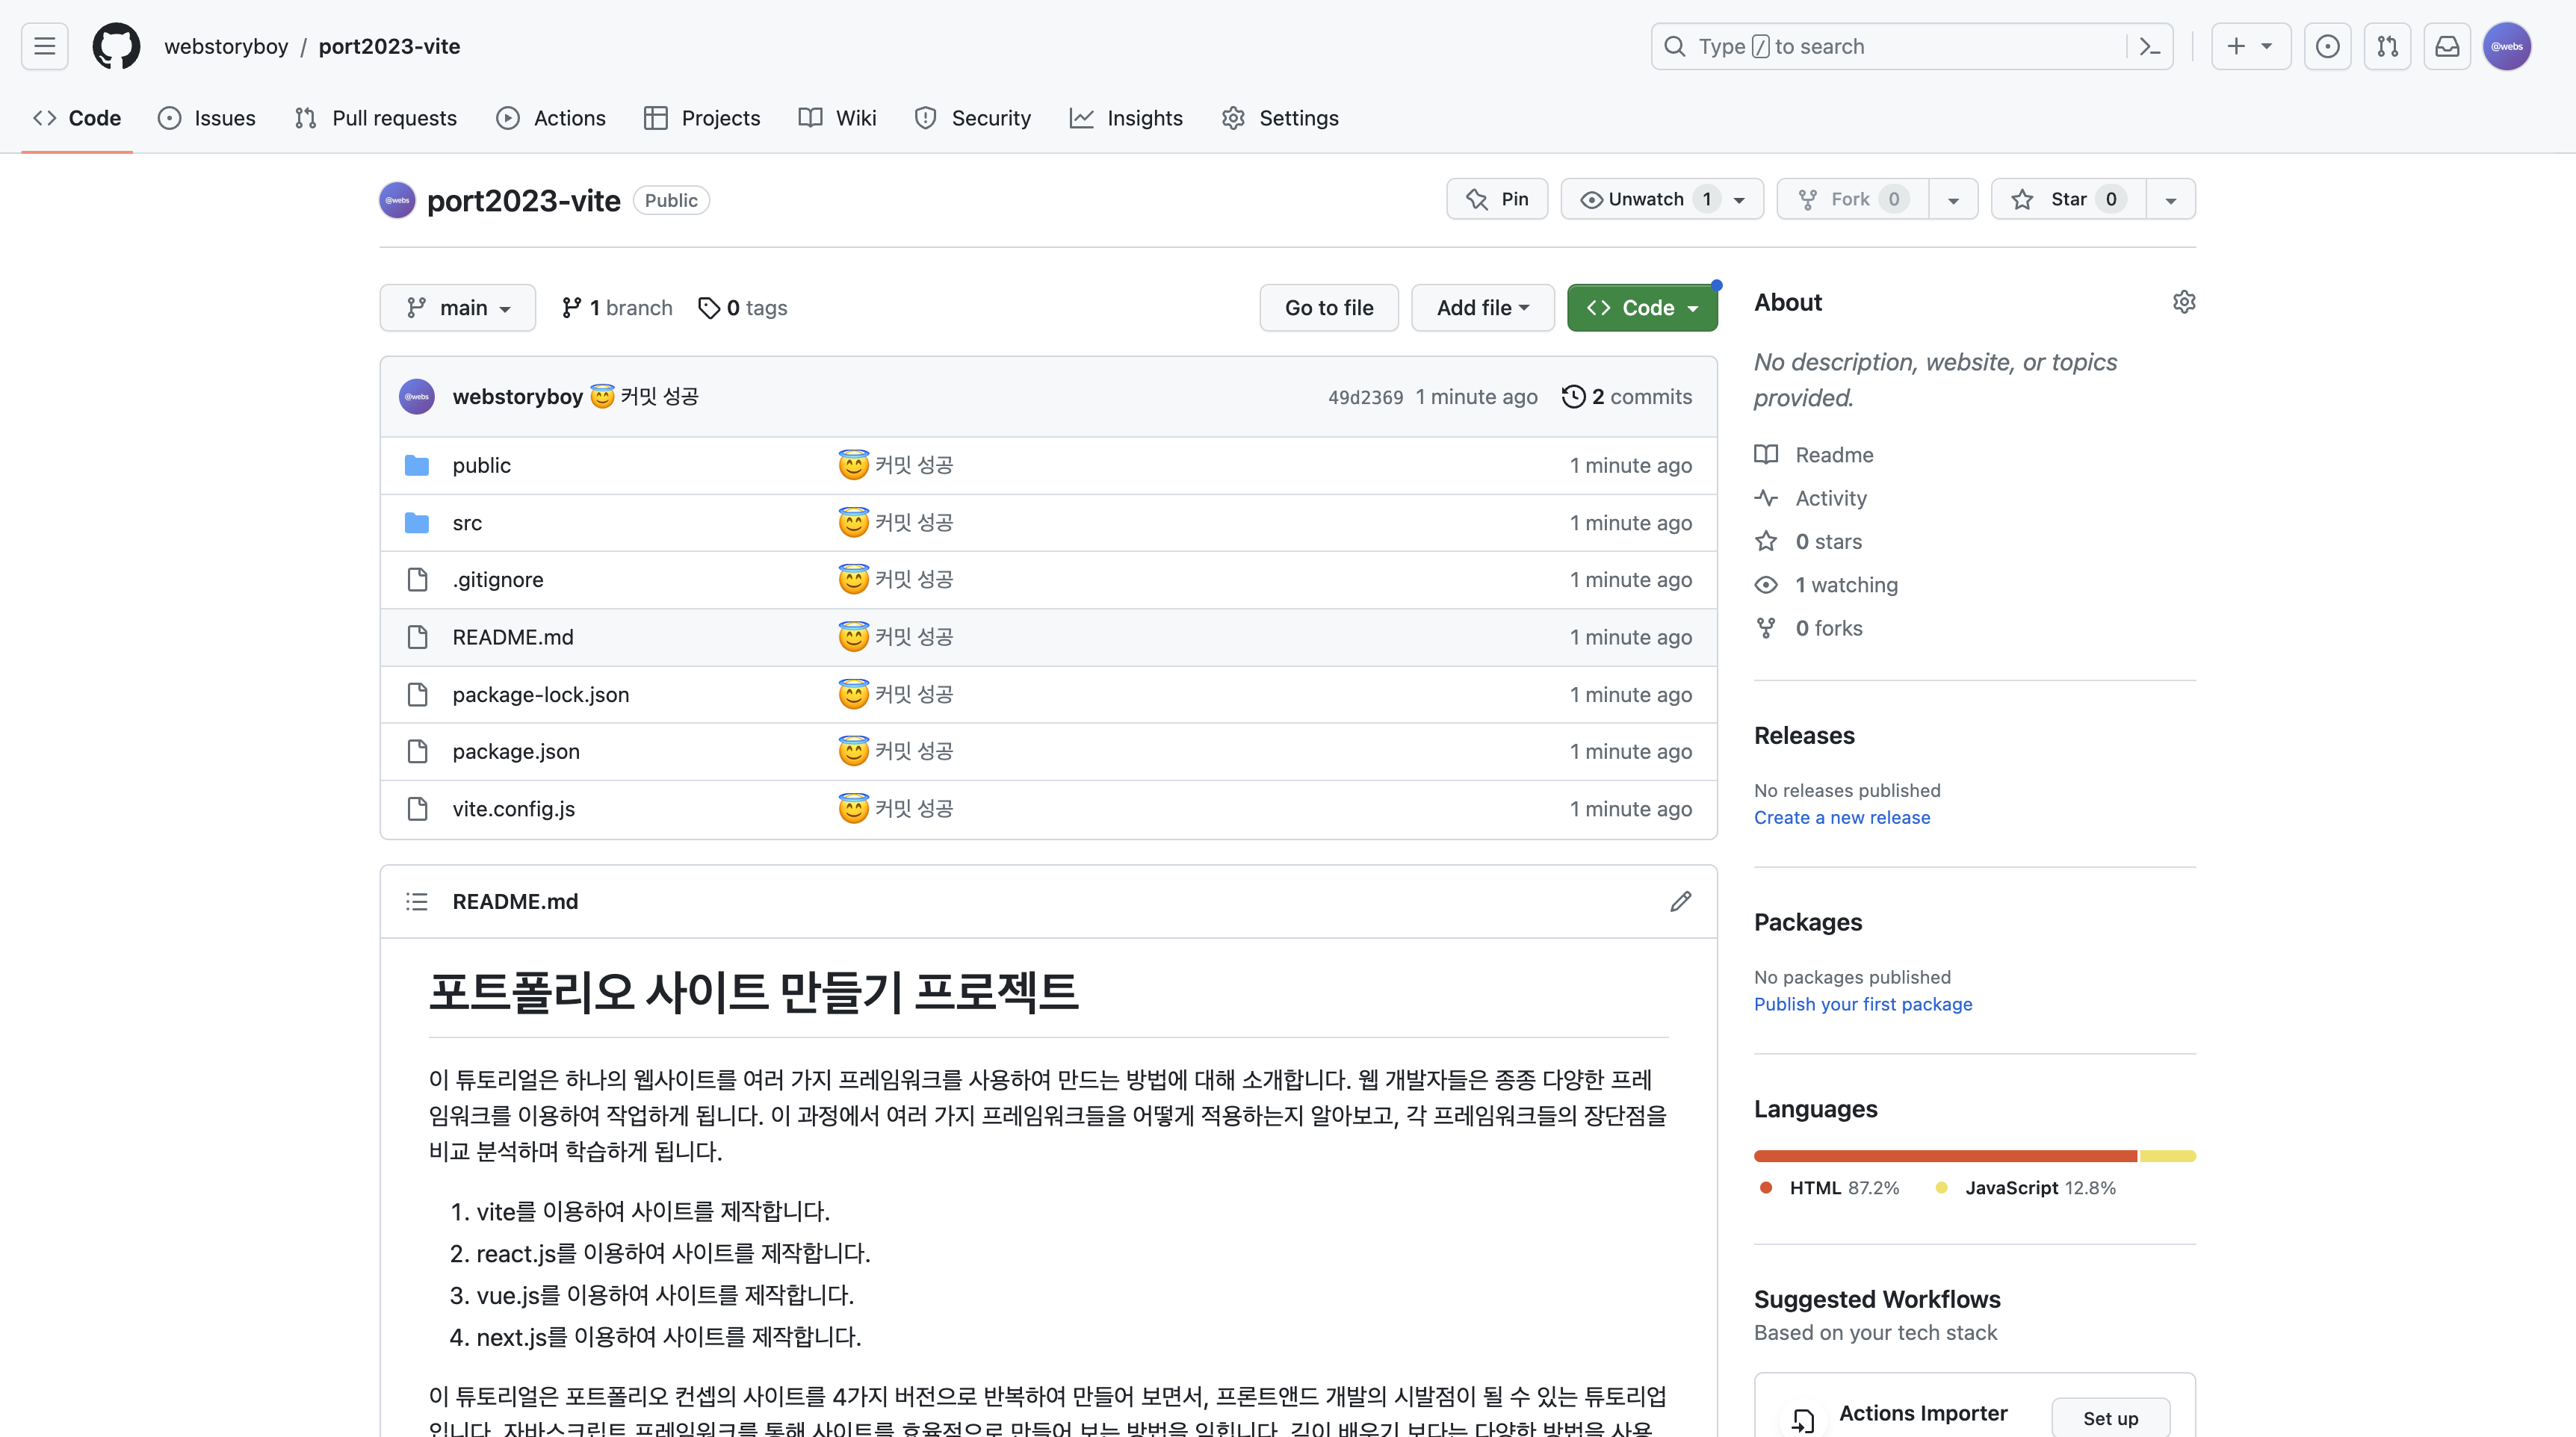Screen dimensions: 2576x1437
Task: Expand the create new plus dropdown
Action: click(2250, 46)
